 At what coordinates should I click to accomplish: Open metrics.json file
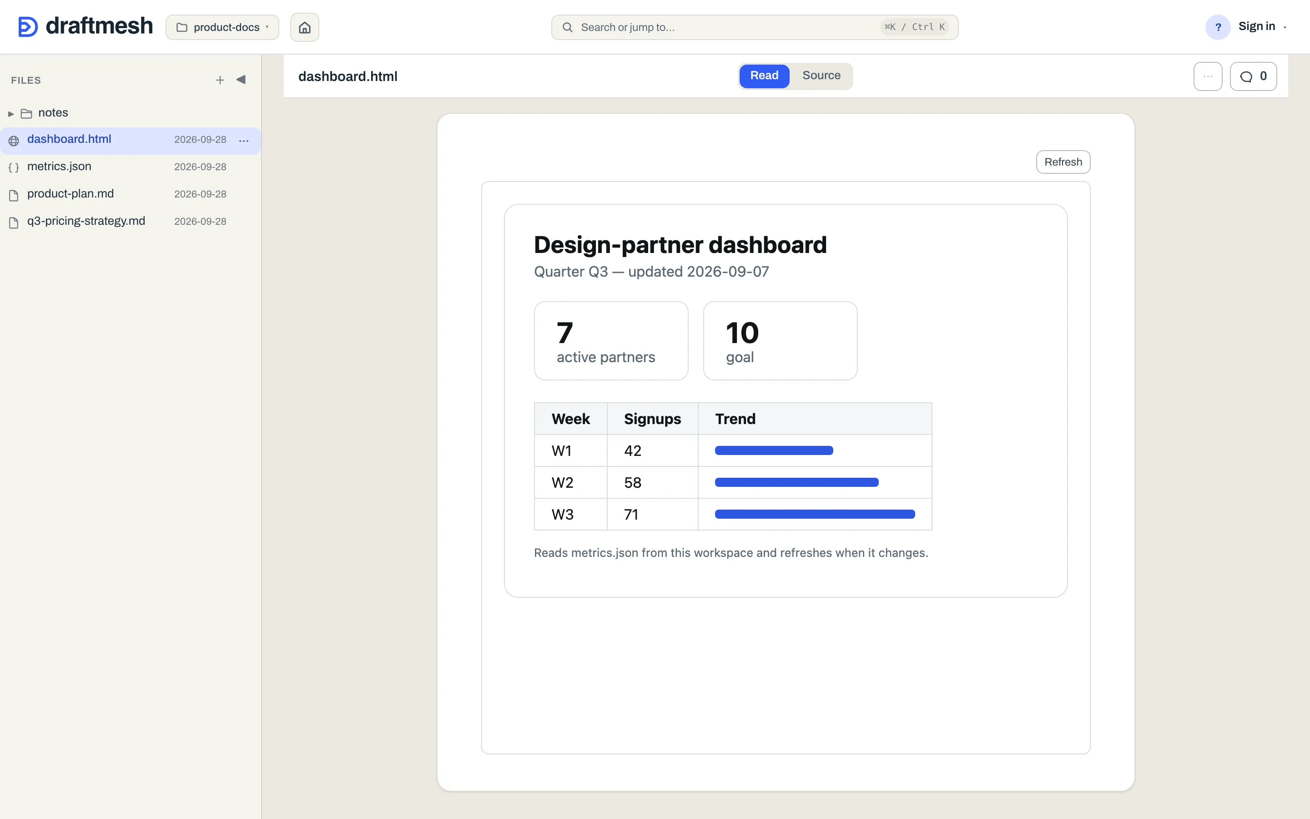click(131, 167)
